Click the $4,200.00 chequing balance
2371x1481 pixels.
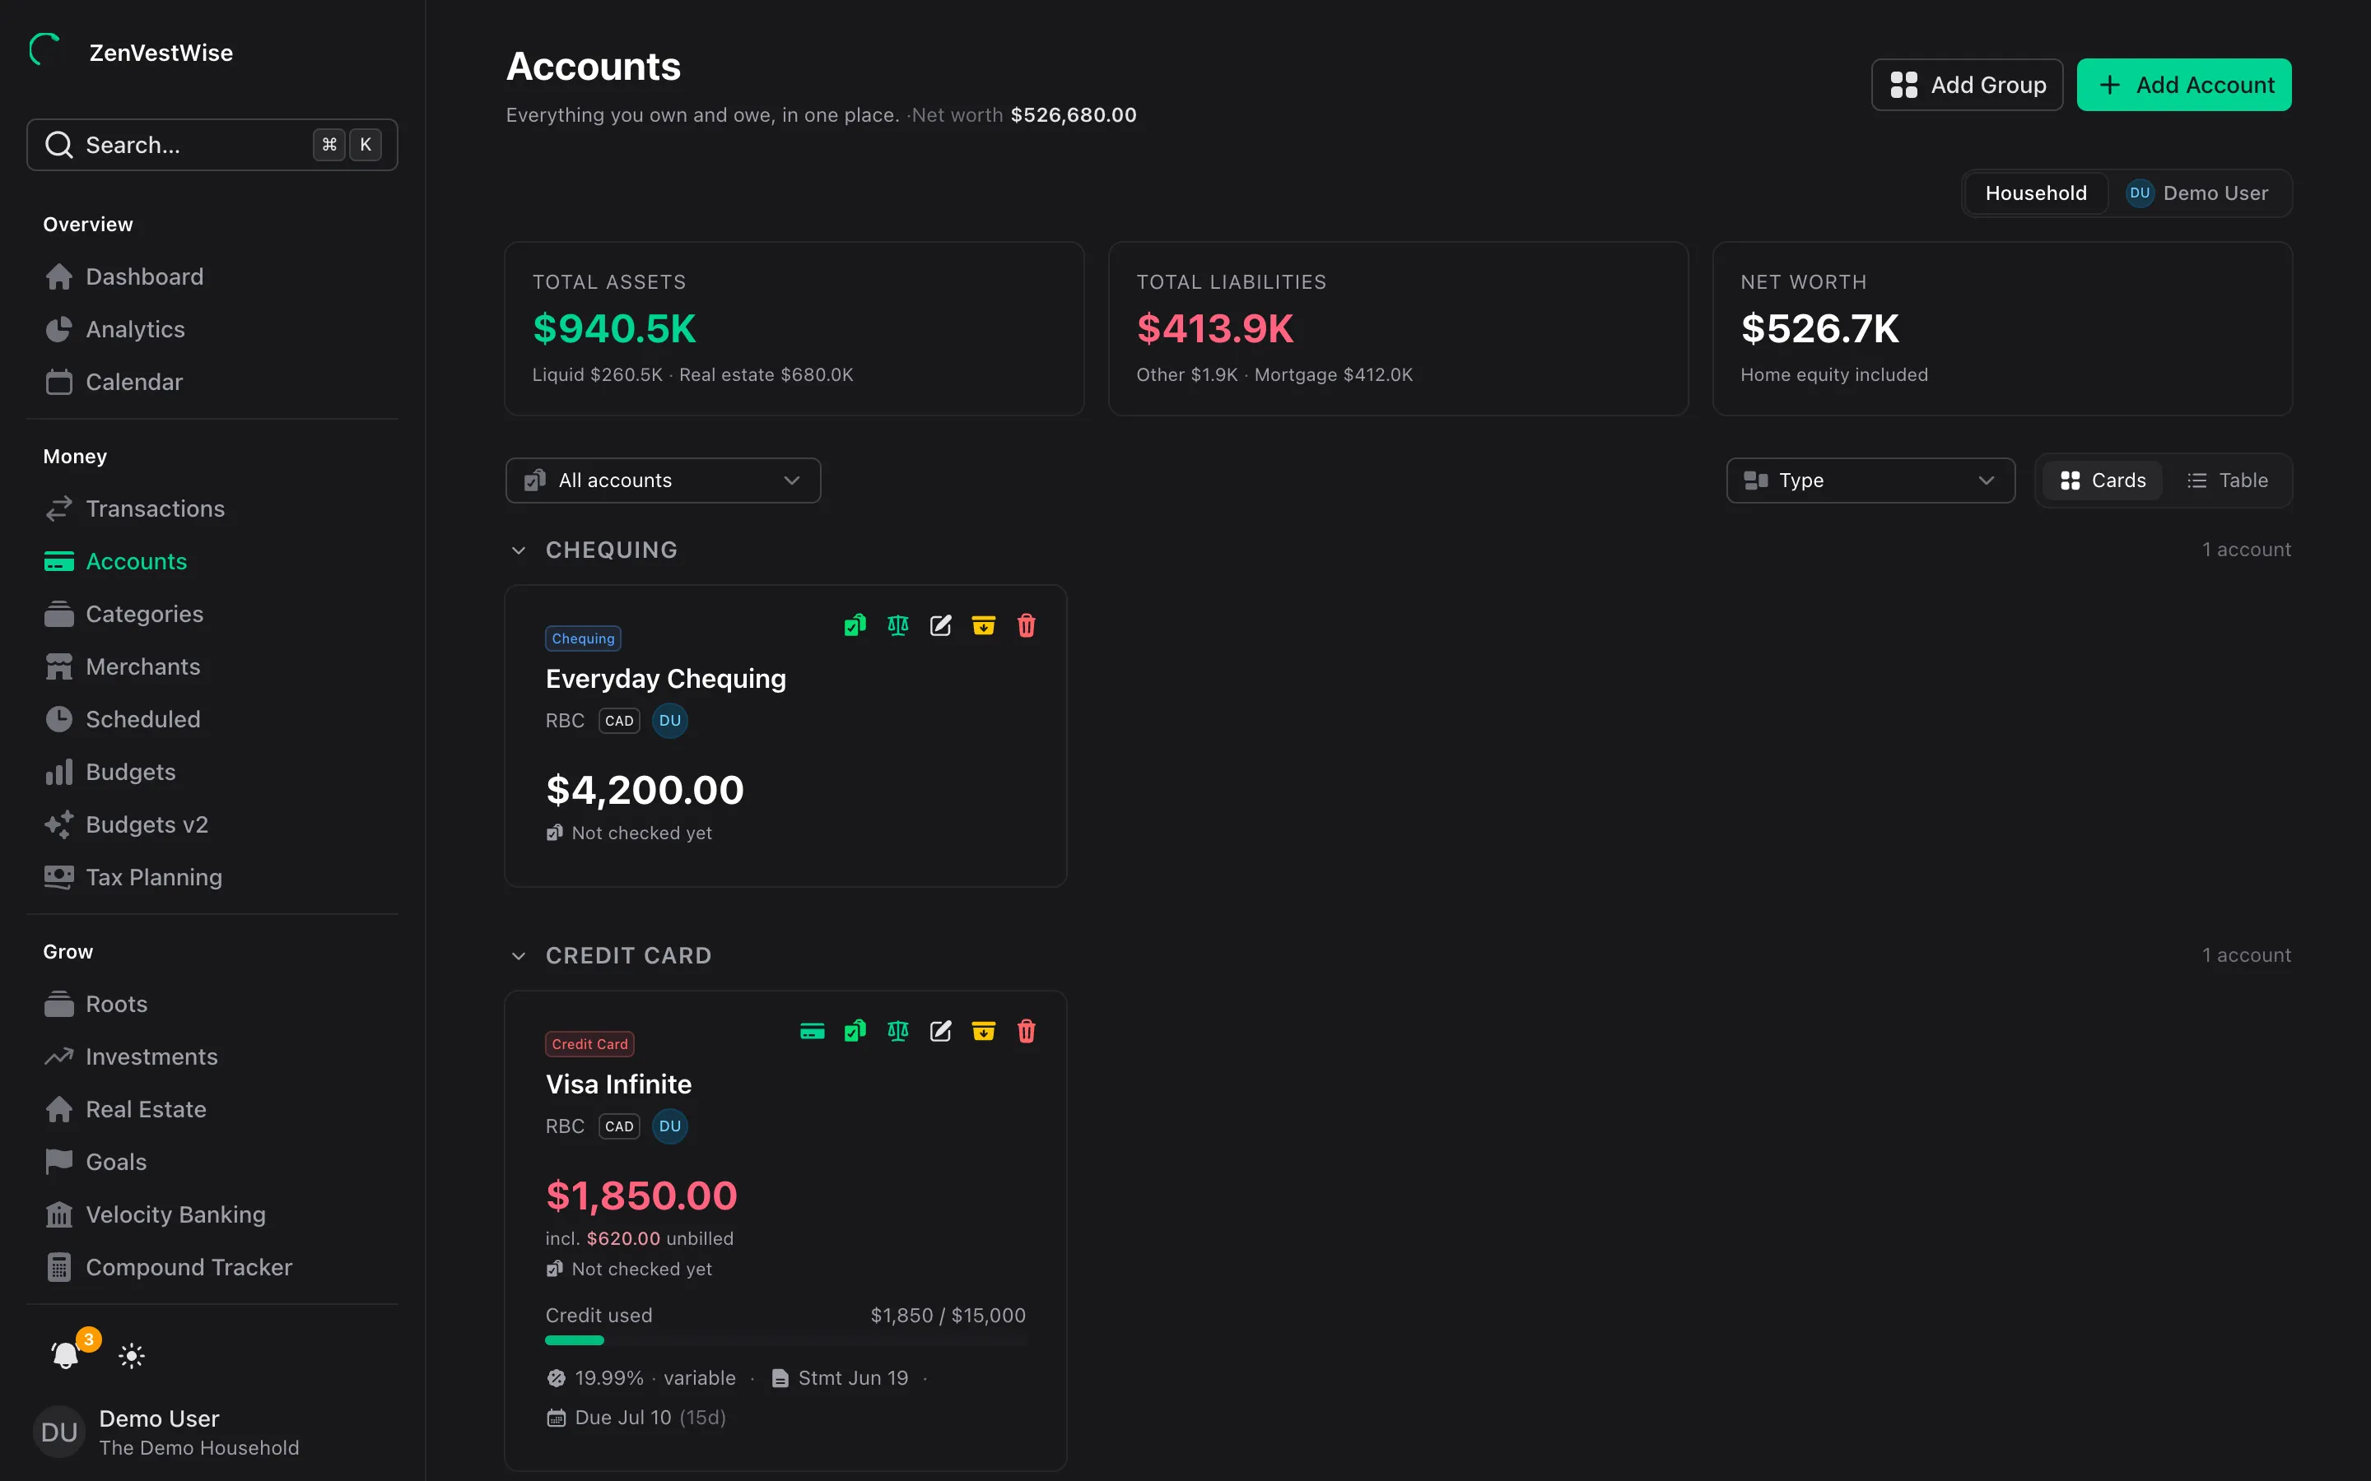point(645,791)
